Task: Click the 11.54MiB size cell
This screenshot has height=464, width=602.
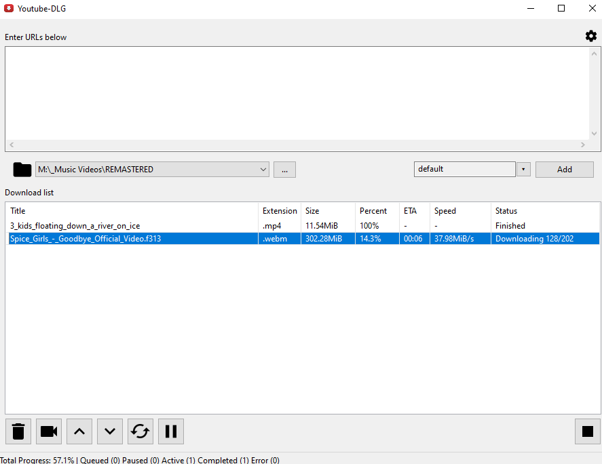Action: [322, 226]
